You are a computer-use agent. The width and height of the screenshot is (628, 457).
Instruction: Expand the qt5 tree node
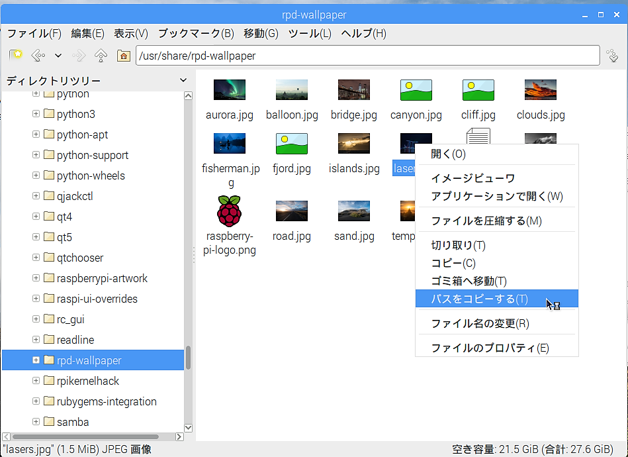click(36, 237)
